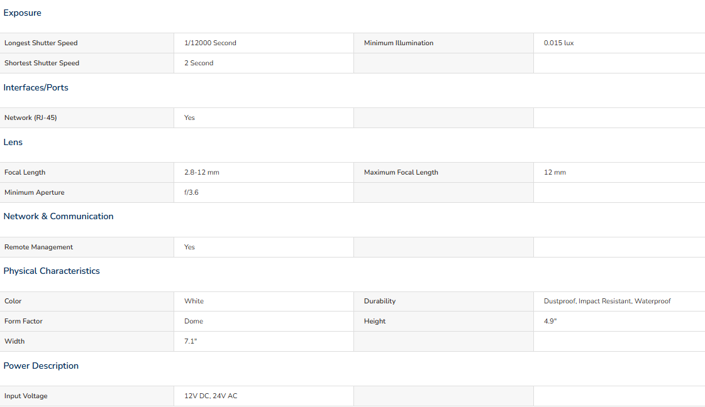The height and width of the screenshot is (407, 705).
Task: Select the 12V DC, 24V AC value
Action: click(x=211, y=396)
